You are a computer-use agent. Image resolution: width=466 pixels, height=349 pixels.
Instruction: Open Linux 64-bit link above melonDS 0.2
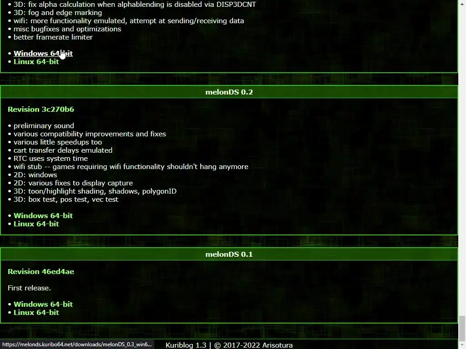point(36,62)
